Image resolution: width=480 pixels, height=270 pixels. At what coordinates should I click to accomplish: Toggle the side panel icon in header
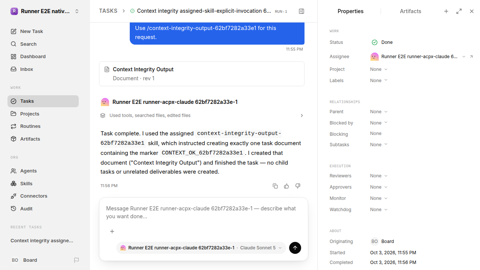(x=301, y=11)
